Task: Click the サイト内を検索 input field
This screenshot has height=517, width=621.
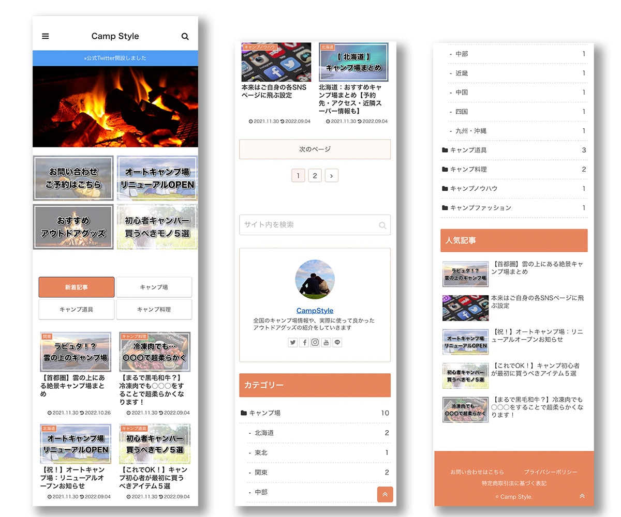Action: (x=315, y=225)
